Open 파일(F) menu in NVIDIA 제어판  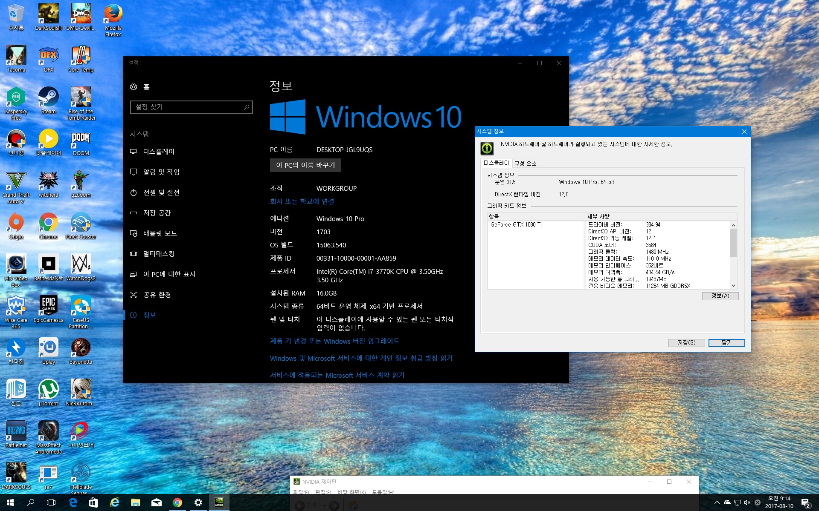pyautogui.click(x=301, y=492)
